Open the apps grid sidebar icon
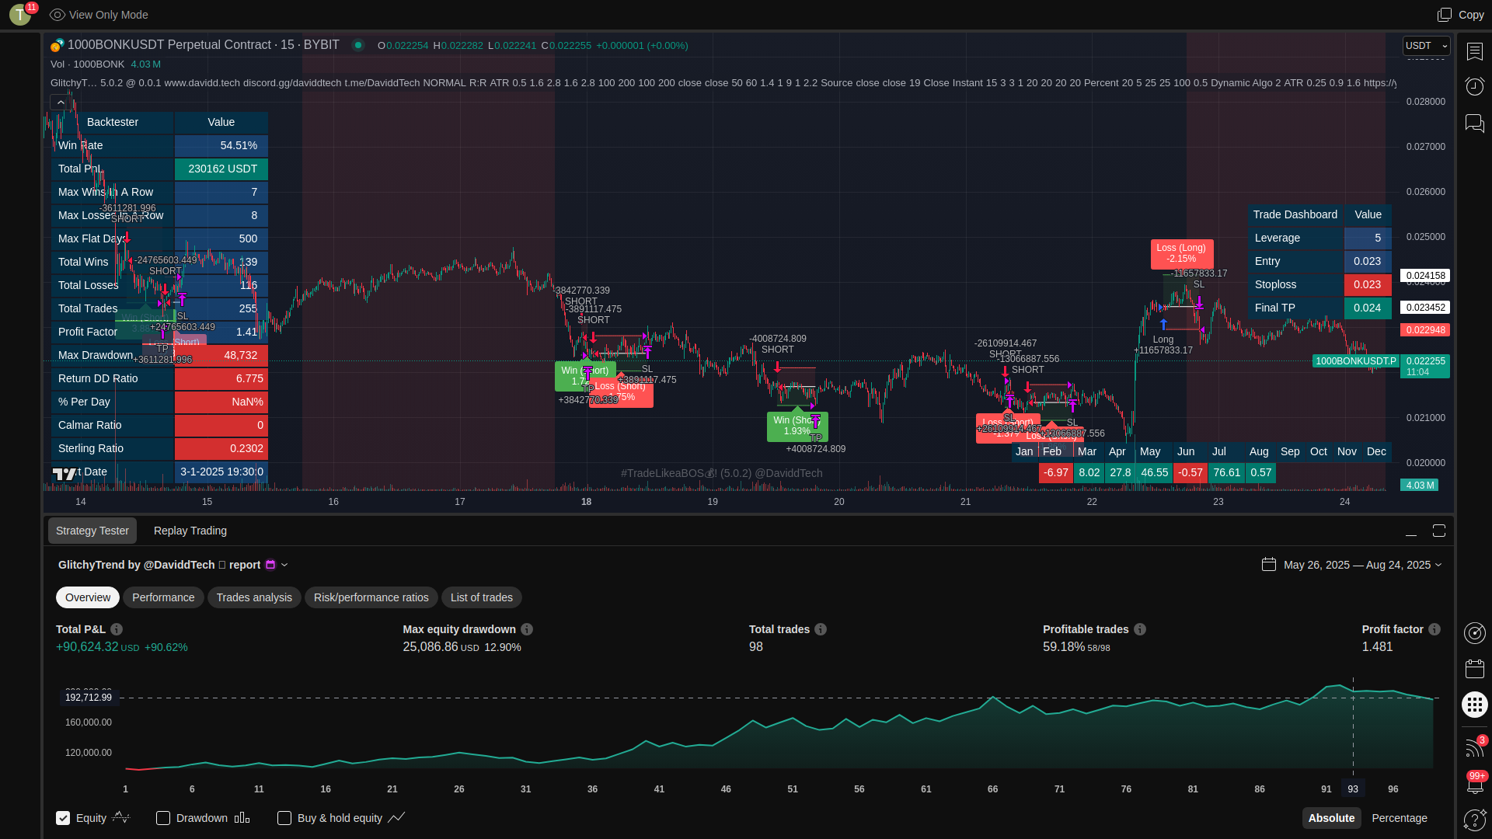 [x=1475, y=705]
